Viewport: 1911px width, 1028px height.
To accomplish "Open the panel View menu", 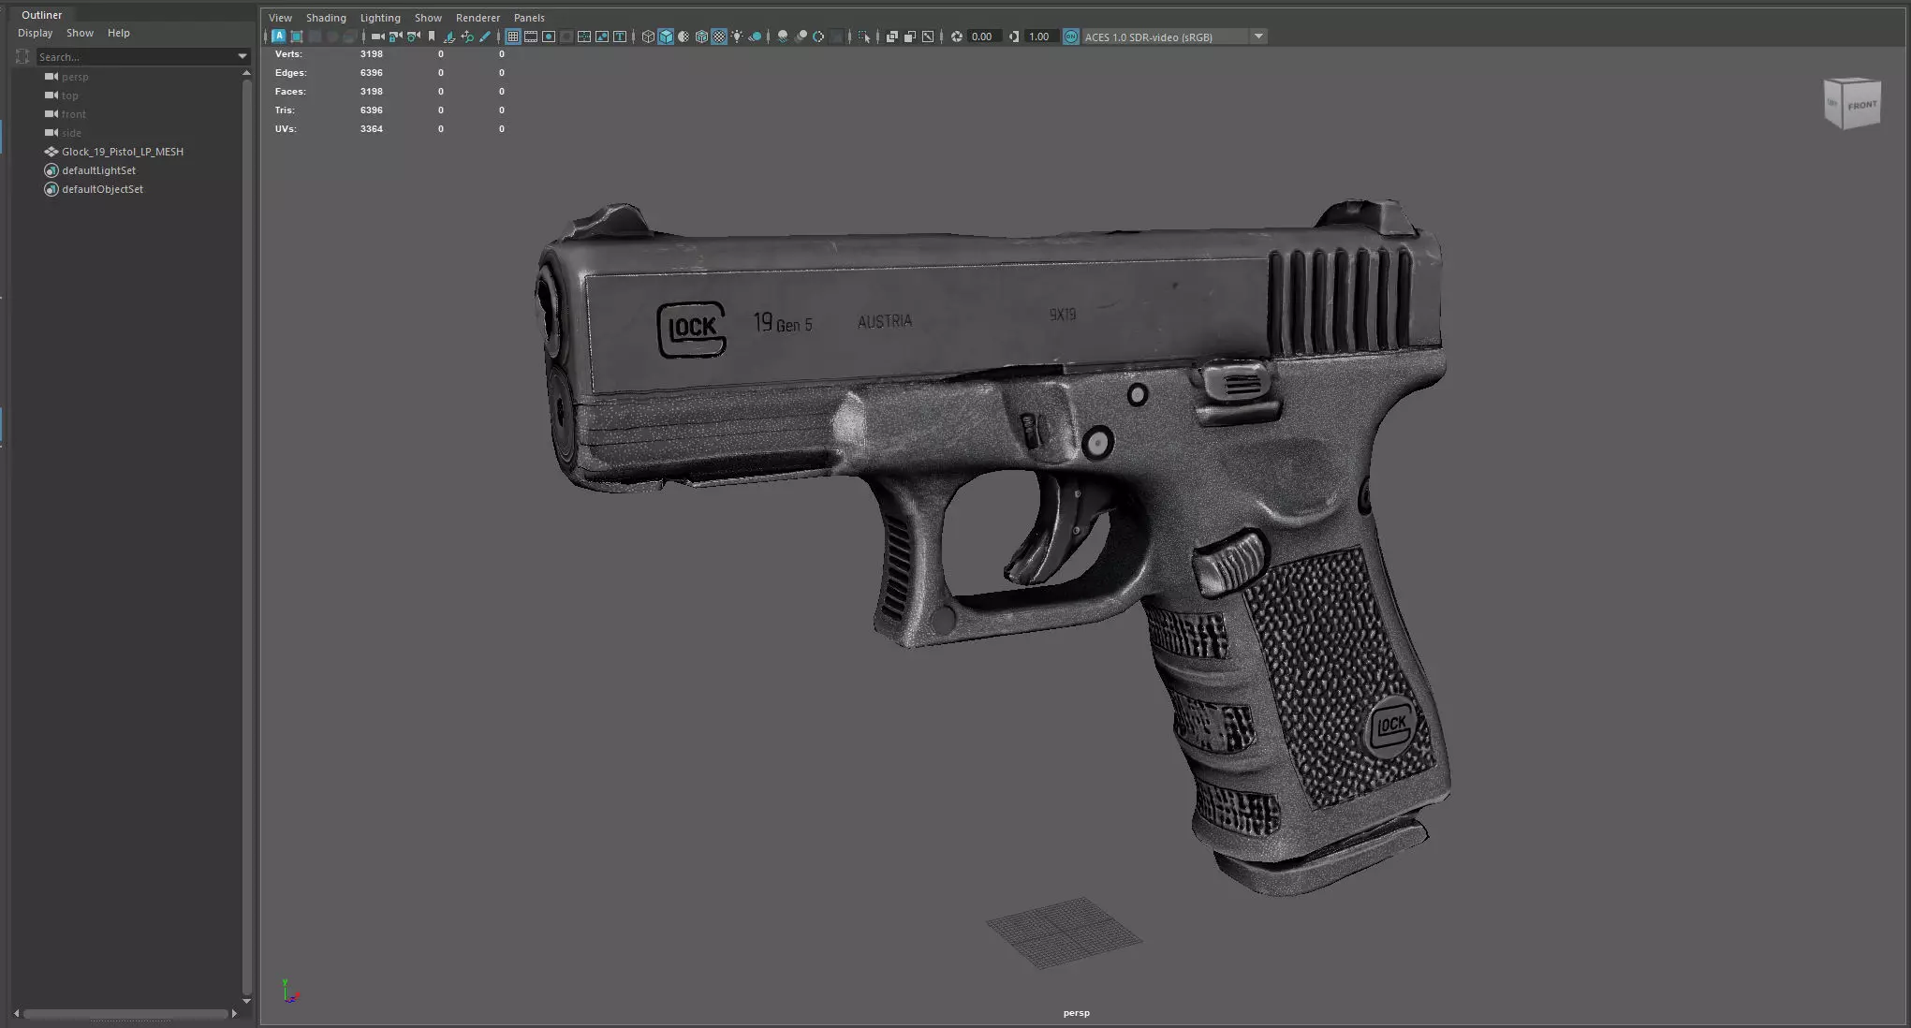I will coord(280,18).
